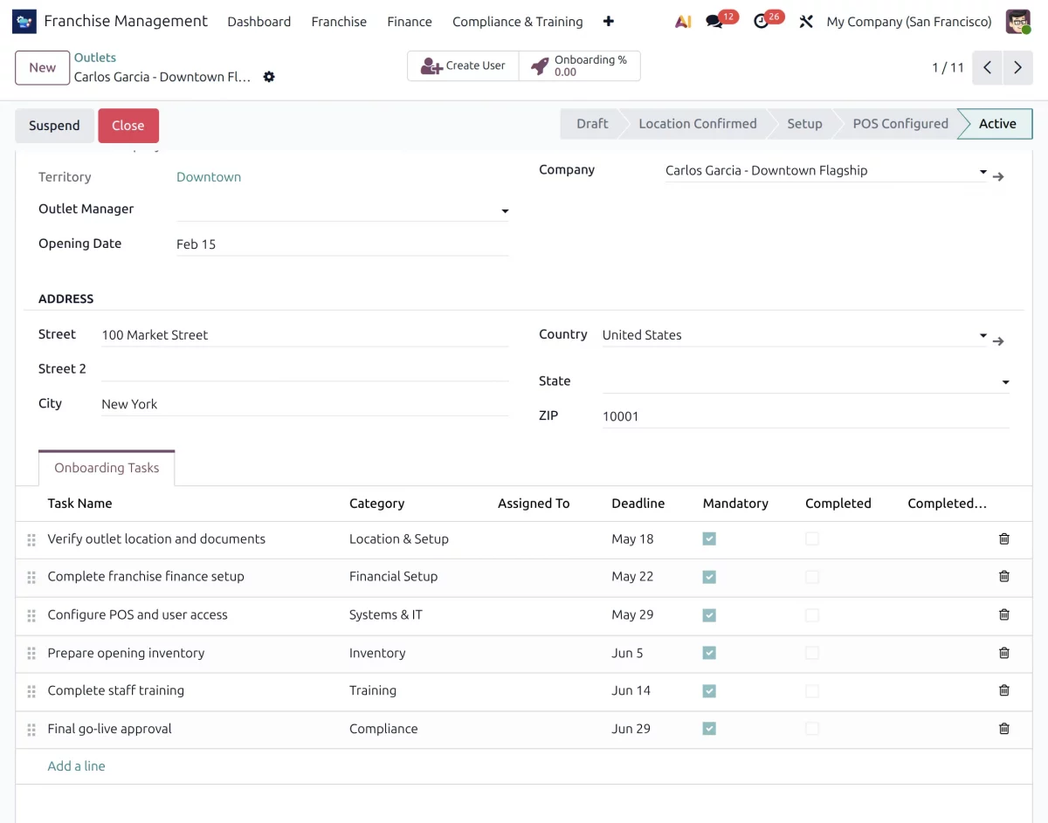
Task: Mark Final go-live approval as Completed
Action: [x=812, y=729]
